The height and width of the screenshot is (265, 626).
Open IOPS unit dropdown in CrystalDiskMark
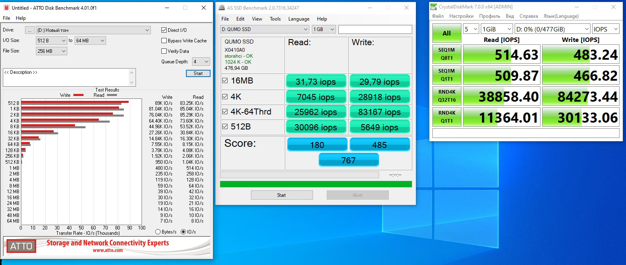(x=605, y=29)
